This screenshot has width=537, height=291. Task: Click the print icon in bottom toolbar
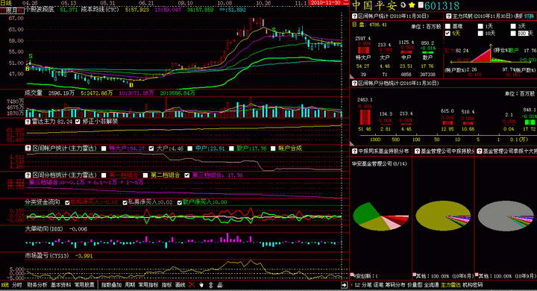click(x=220, y=285)
